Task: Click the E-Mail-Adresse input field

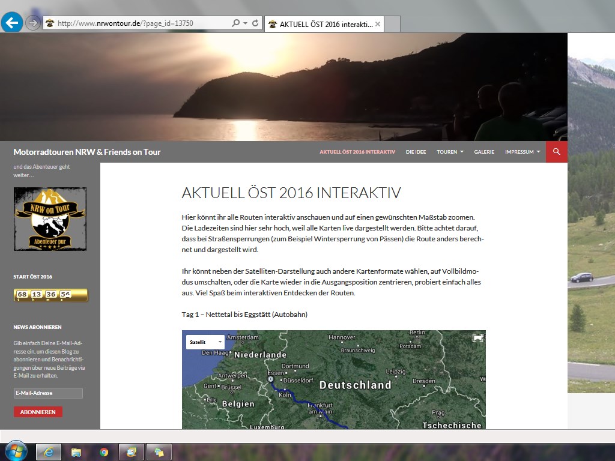Action: [x=48, y=393]
